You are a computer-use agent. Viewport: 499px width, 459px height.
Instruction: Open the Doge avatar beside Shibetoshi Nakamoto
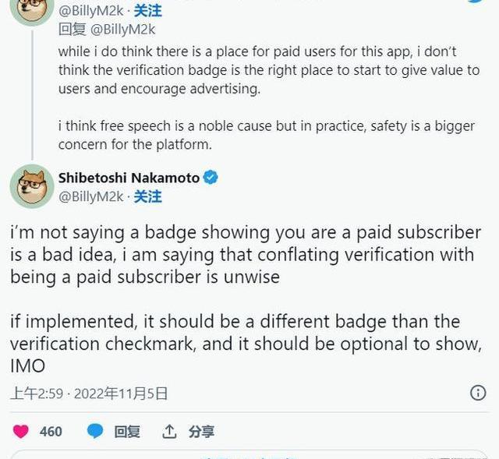tap(31, 187)
